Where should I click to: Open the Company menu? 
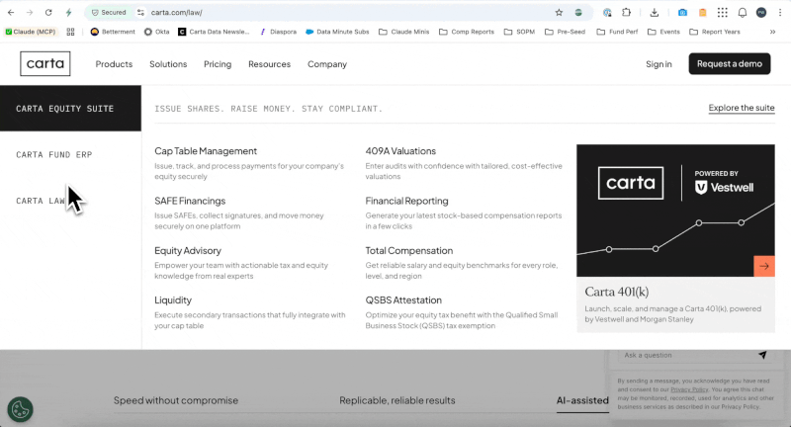point(327,64)
